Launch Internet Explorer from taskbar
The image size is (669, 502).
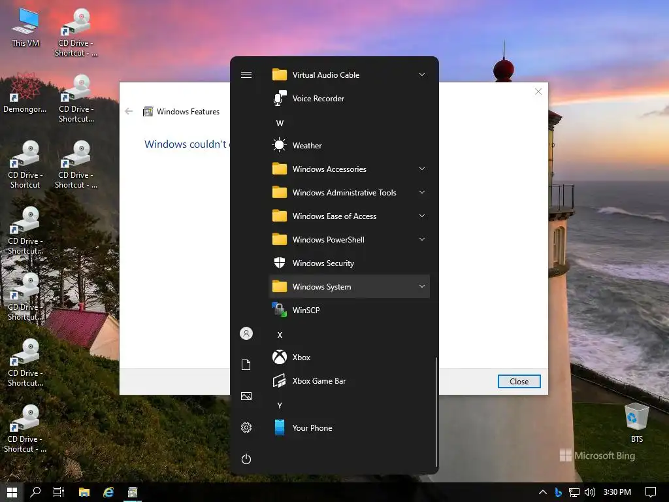[108, 492]
